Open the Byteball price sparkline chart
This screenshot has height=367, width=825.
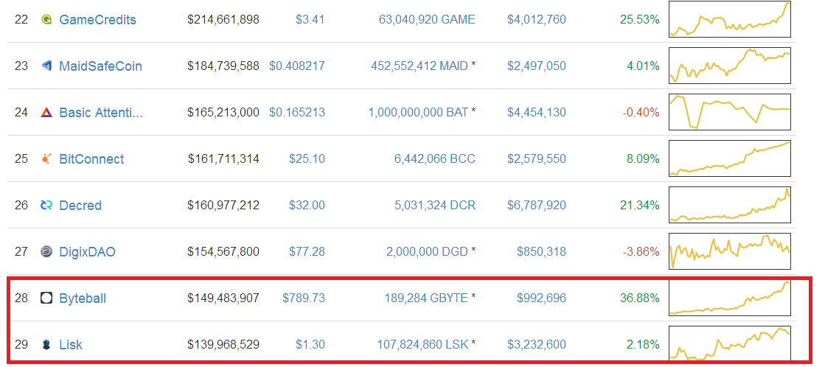730,298
